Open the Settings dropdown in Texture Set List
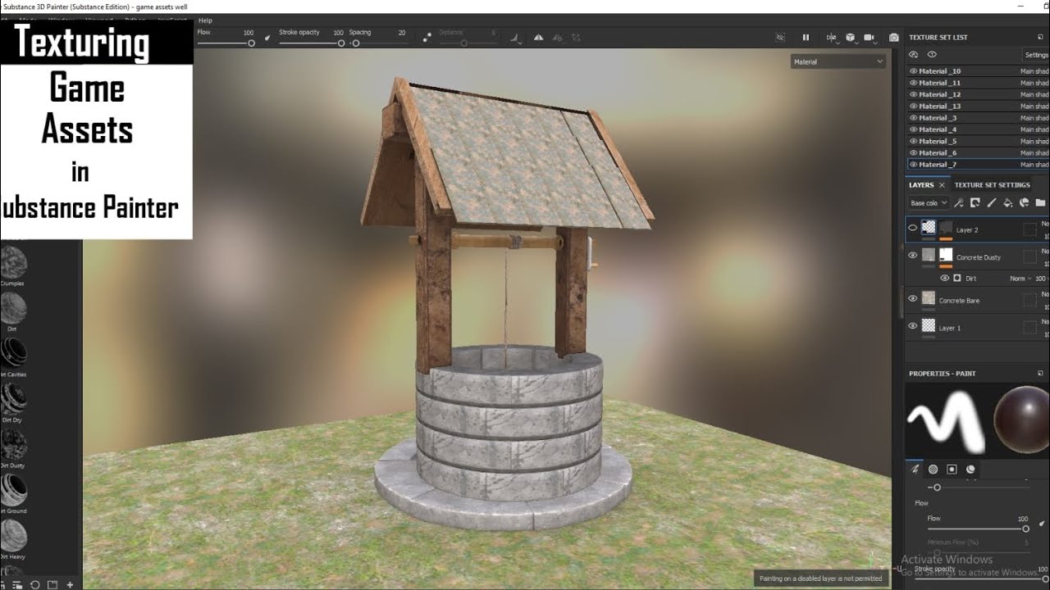This screenshot has height=590, width=1050. pyautogui.click(x=1036, y=55)
